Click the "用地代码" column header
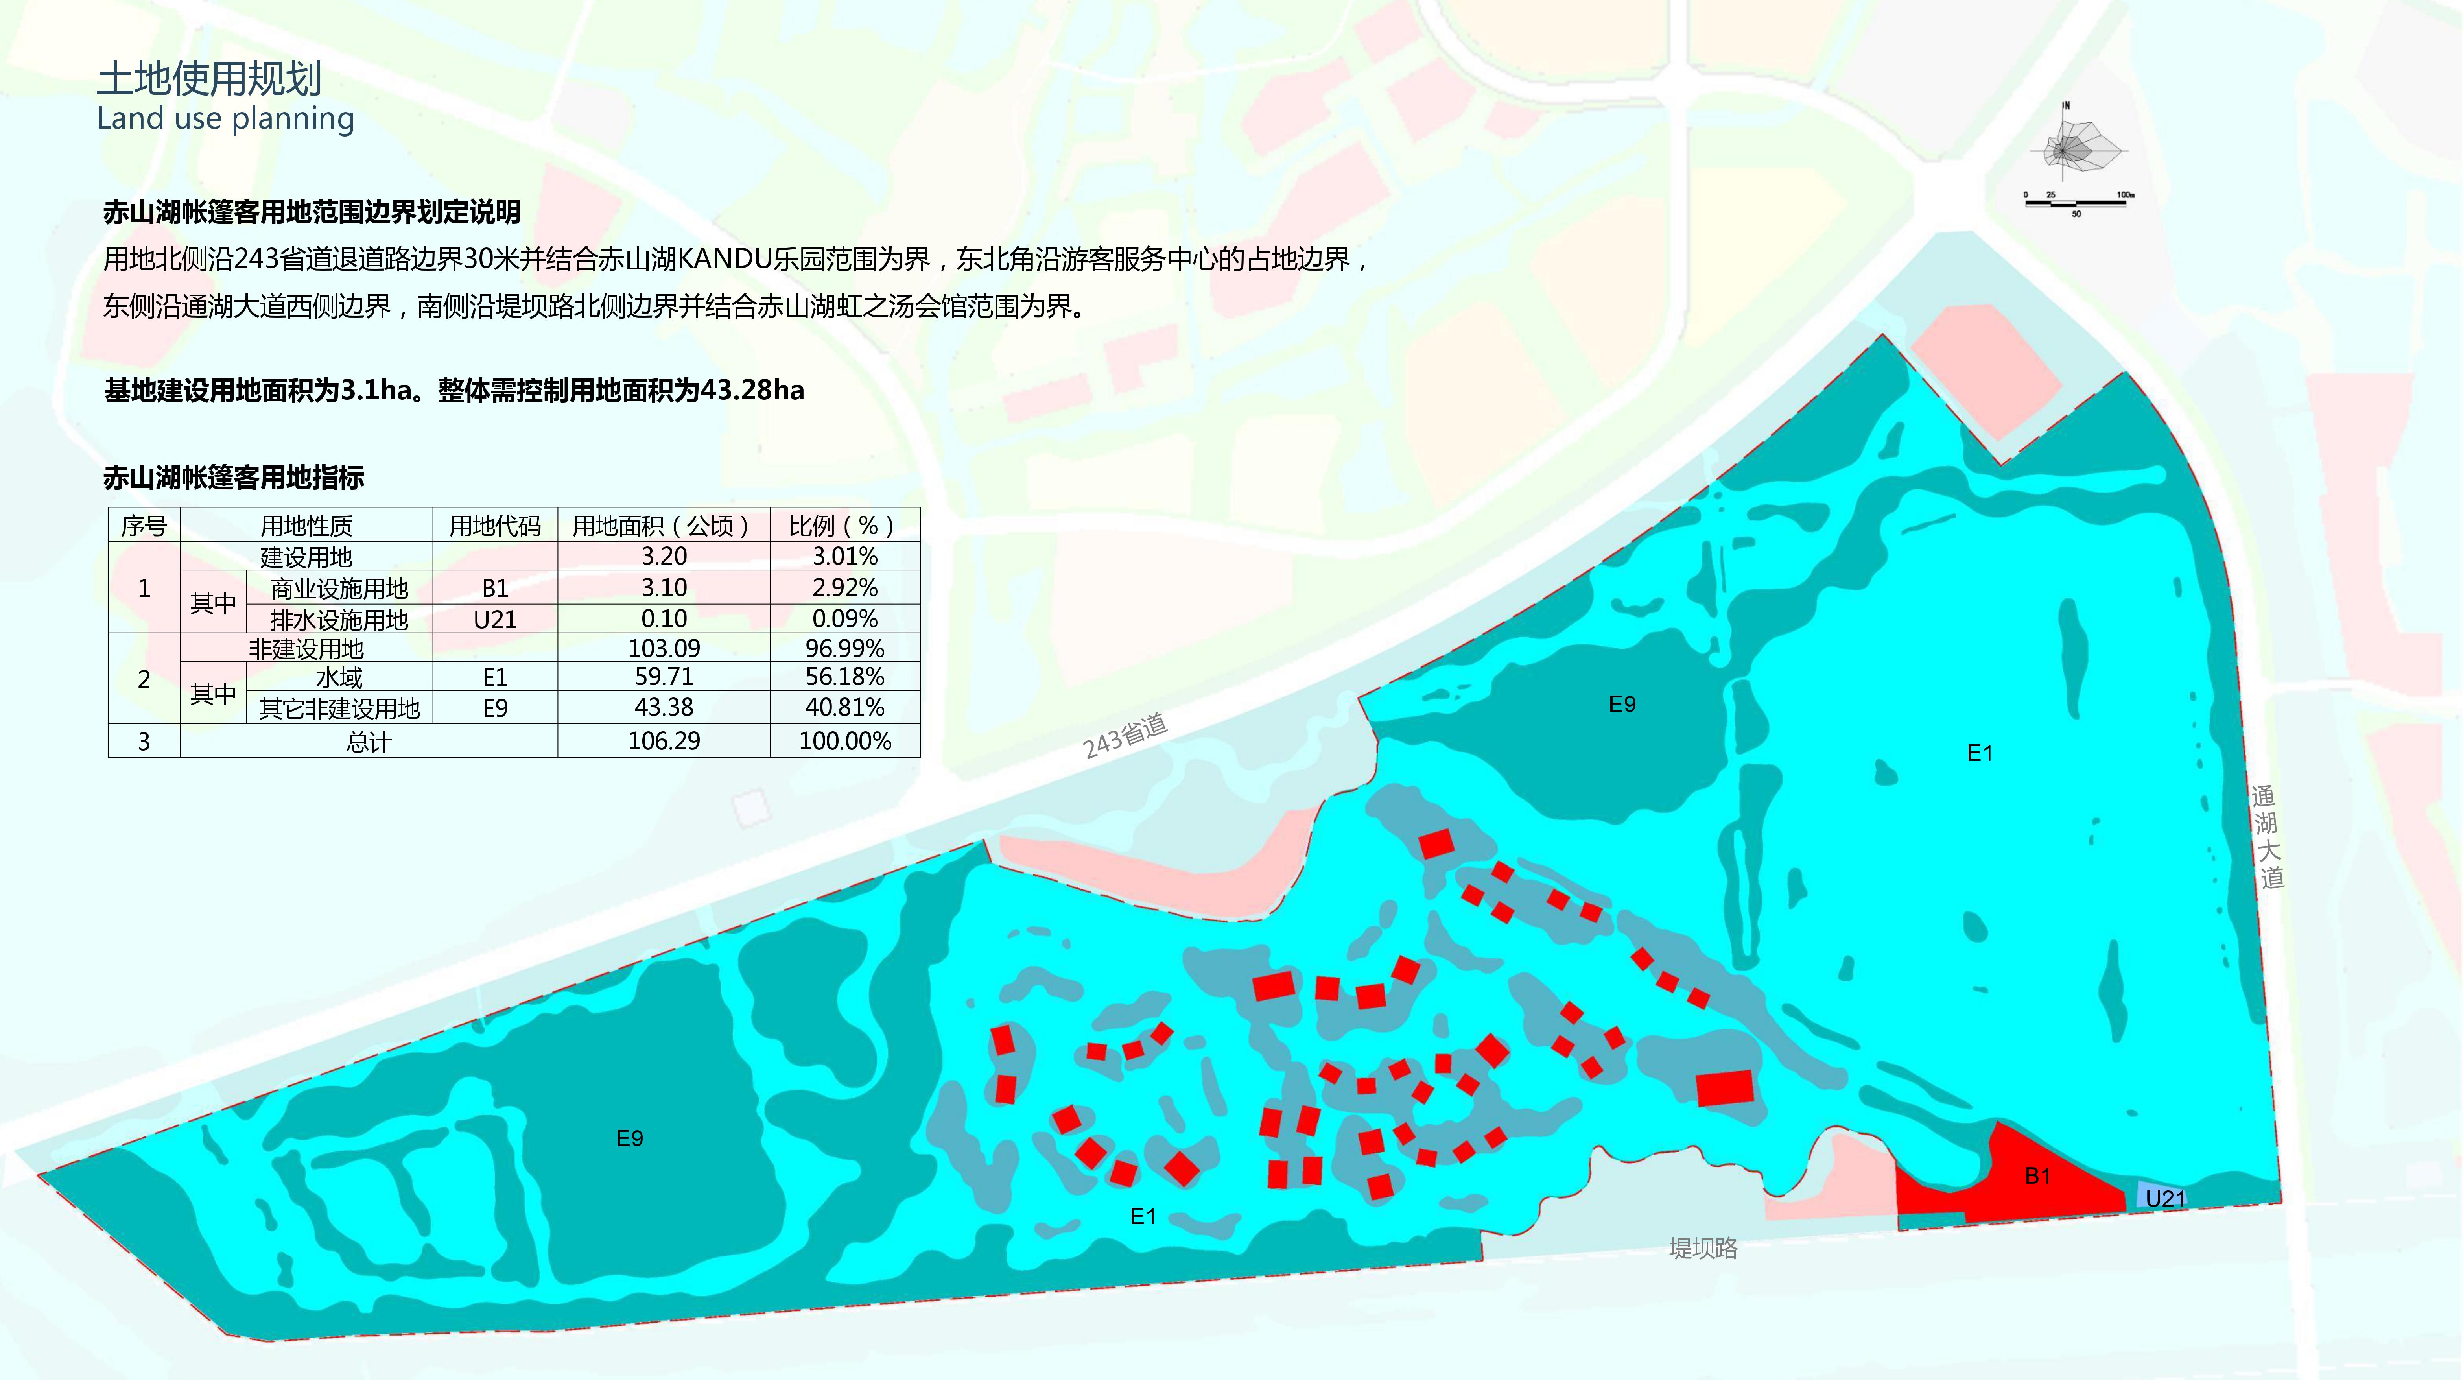The width and height of the screenshot is (2463, 1380). [x=495, y=525]
